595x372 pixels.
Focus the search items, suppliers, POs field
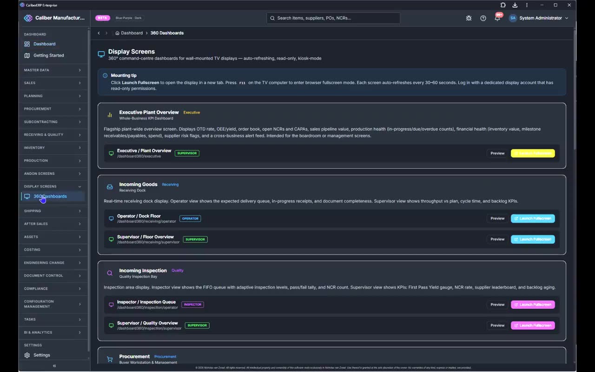point(333,18)
